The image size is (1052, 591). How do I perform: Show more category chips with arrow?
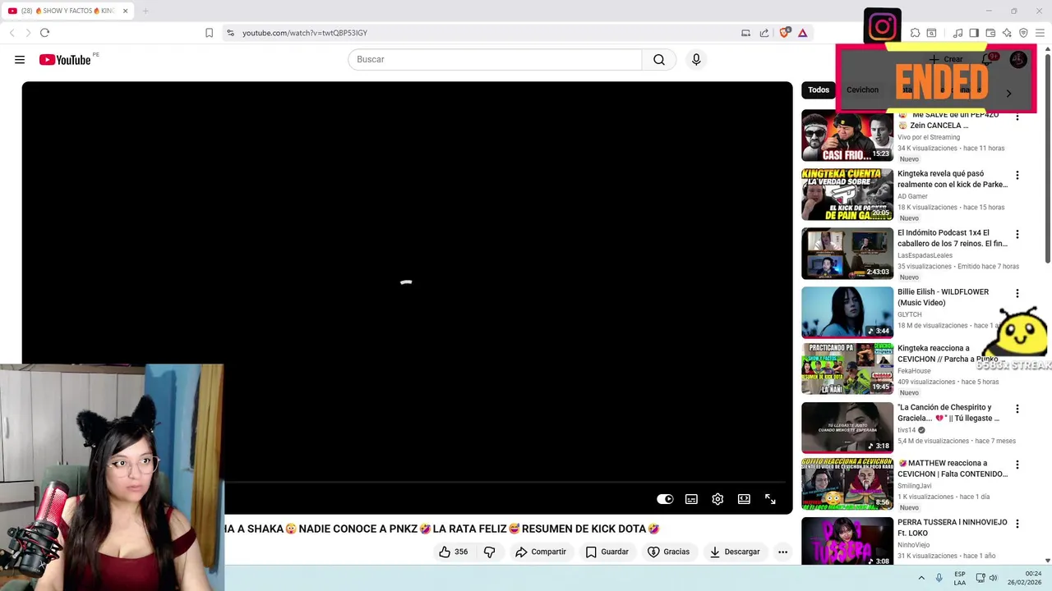click(1008, 93)
